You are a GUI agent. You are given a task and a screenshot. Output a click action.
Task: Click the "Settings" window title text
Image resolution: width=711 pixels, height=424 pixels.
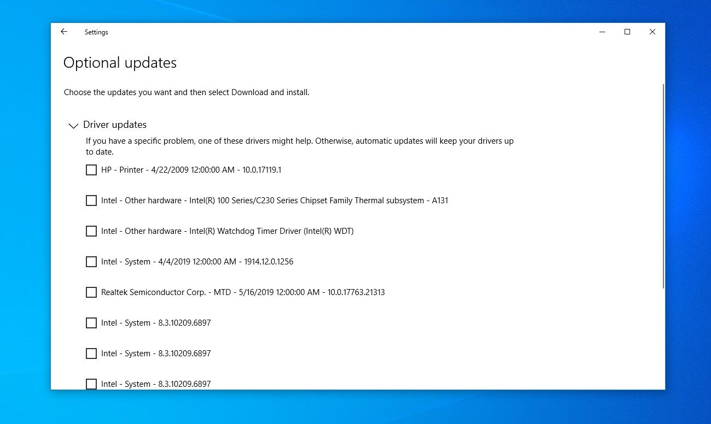pos(96,32)
